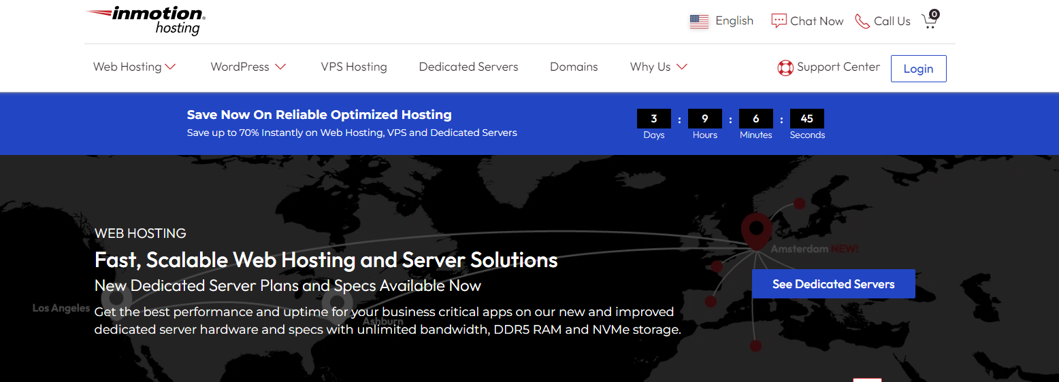Click the InMotion Hosting logo
1059x382 pixels.
tap(146, 21)
